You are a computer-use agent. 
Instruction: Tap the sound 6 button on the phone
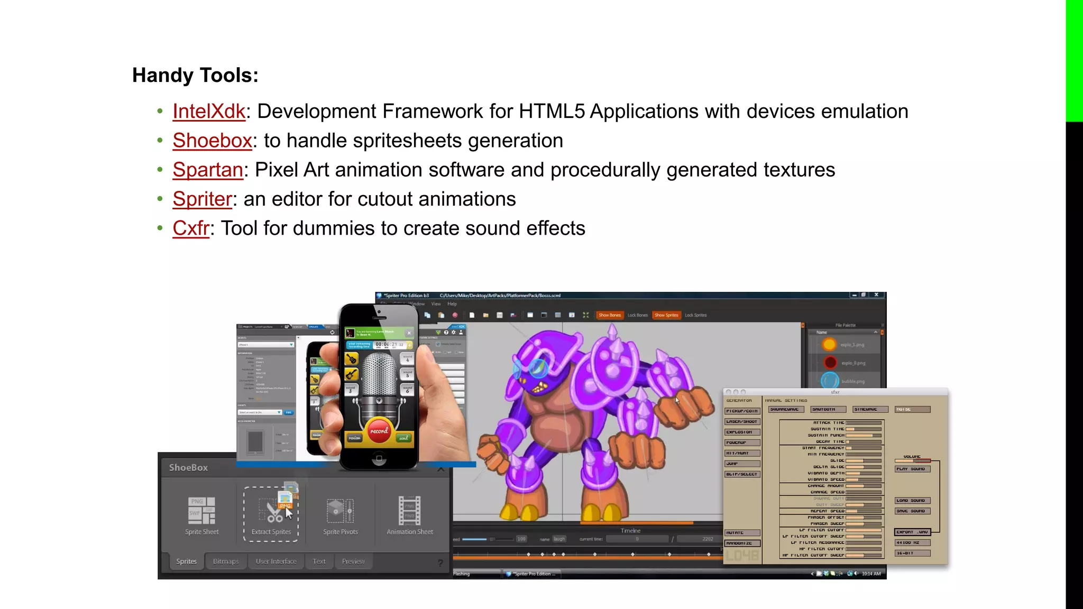click(408, 390)
